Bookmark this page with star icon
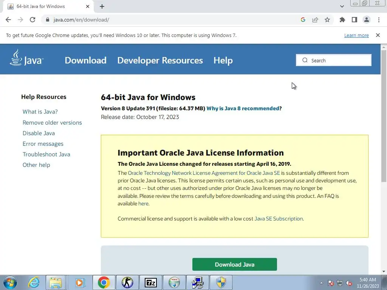The image size is (387, 290). pos(327,20)
